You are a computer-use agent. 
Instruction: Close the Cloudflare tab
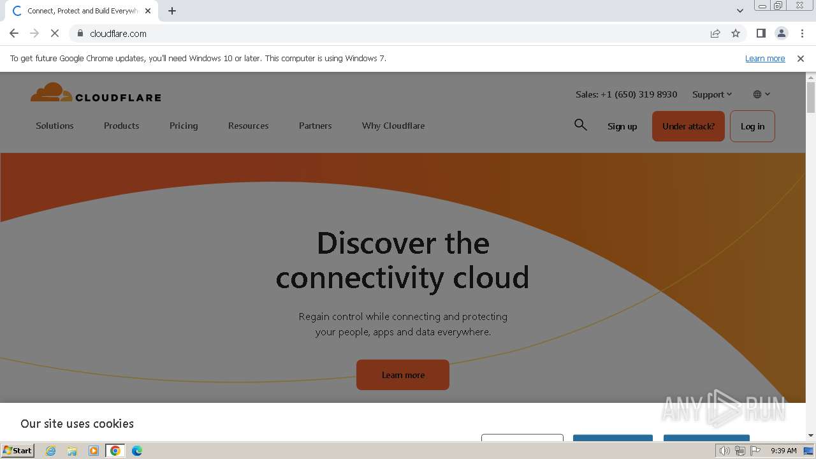click(x=148, y=11)
